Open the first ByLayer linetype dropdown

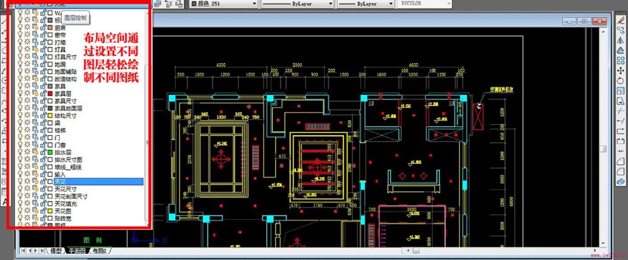[330, 4]
